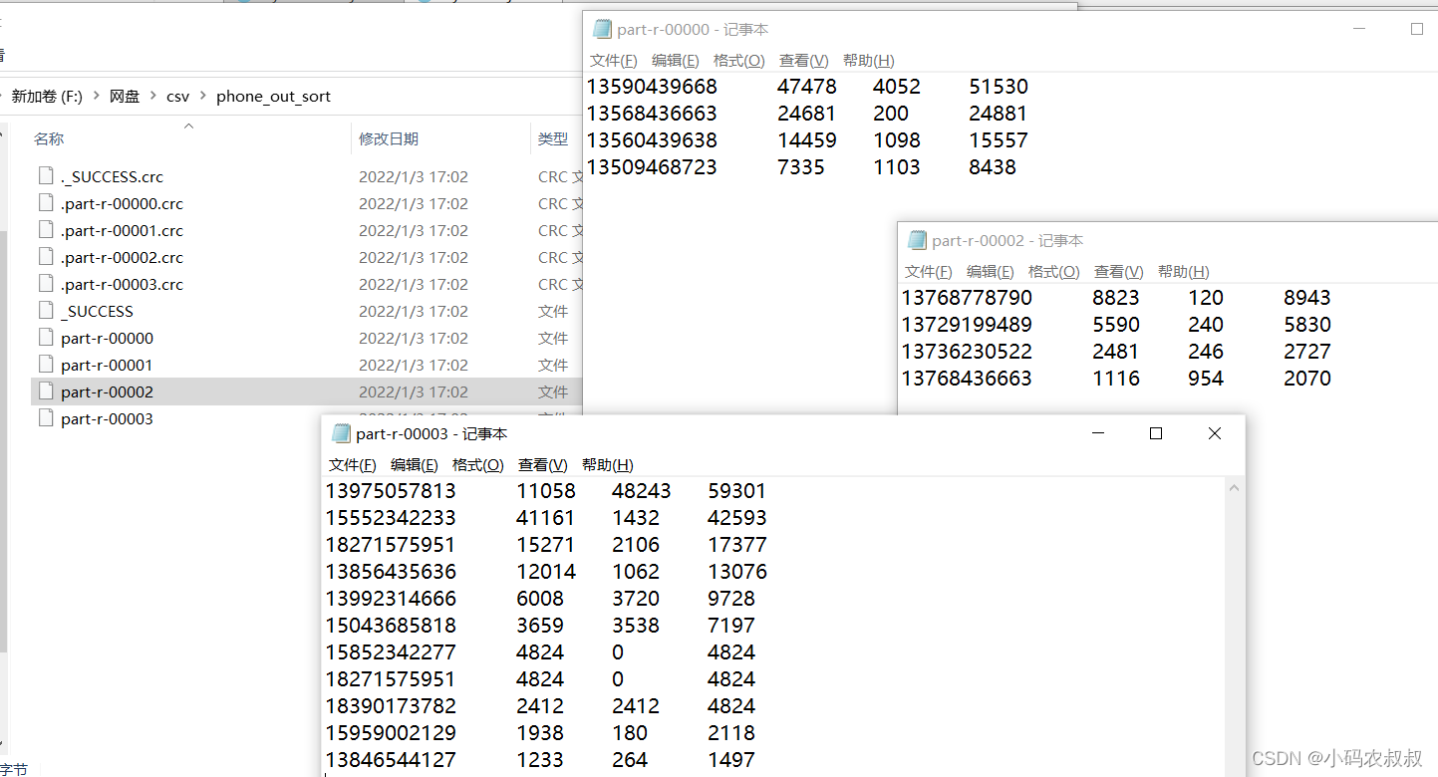Expand breadcrumb chevron after csv
The width and height of the screenshot is (1438, 777).
point(202,97)
